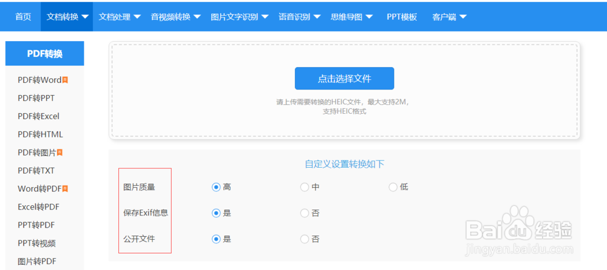
Task: Open 图片转PDF converter
Action: click(x=37, y=261)
